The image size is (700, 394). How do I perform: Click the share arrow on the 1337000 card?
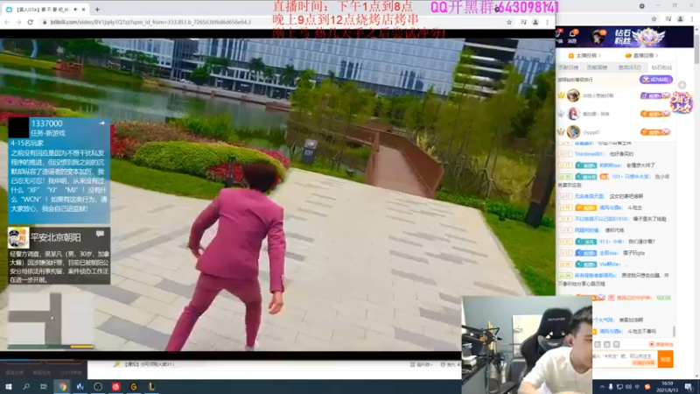point(101,123)
